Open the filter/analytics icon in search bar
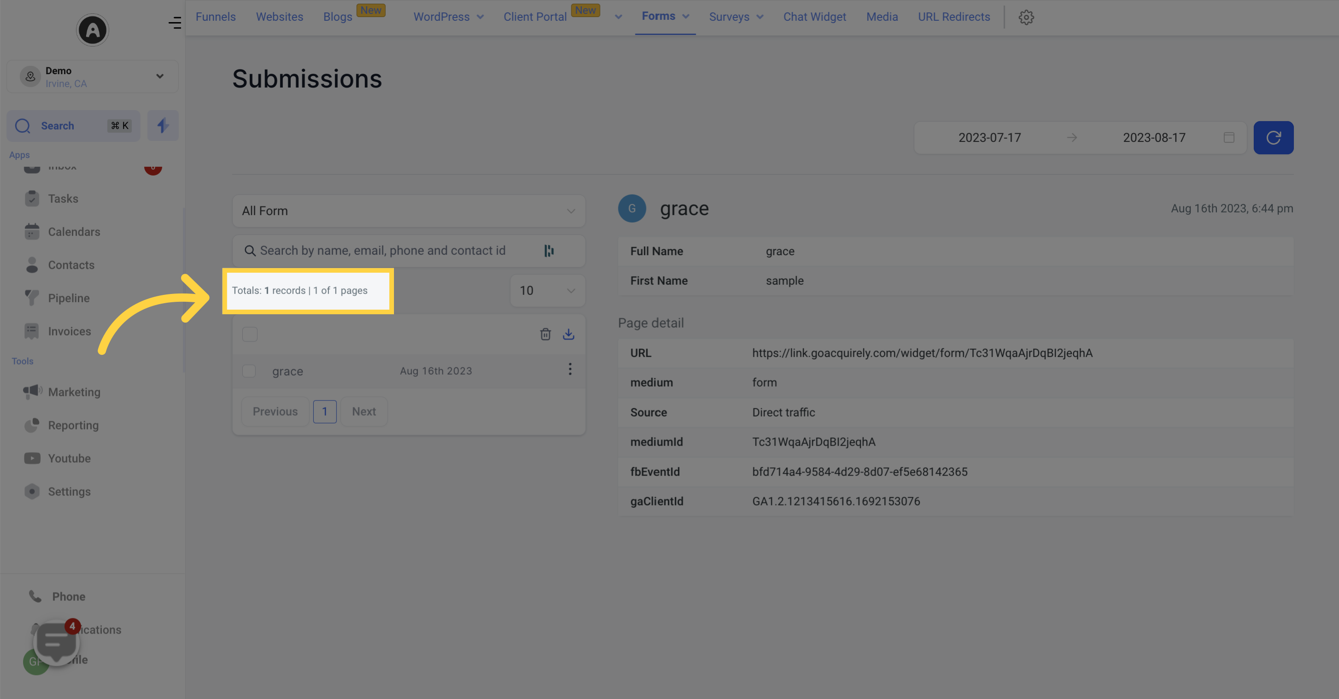 tap(549, 250)
